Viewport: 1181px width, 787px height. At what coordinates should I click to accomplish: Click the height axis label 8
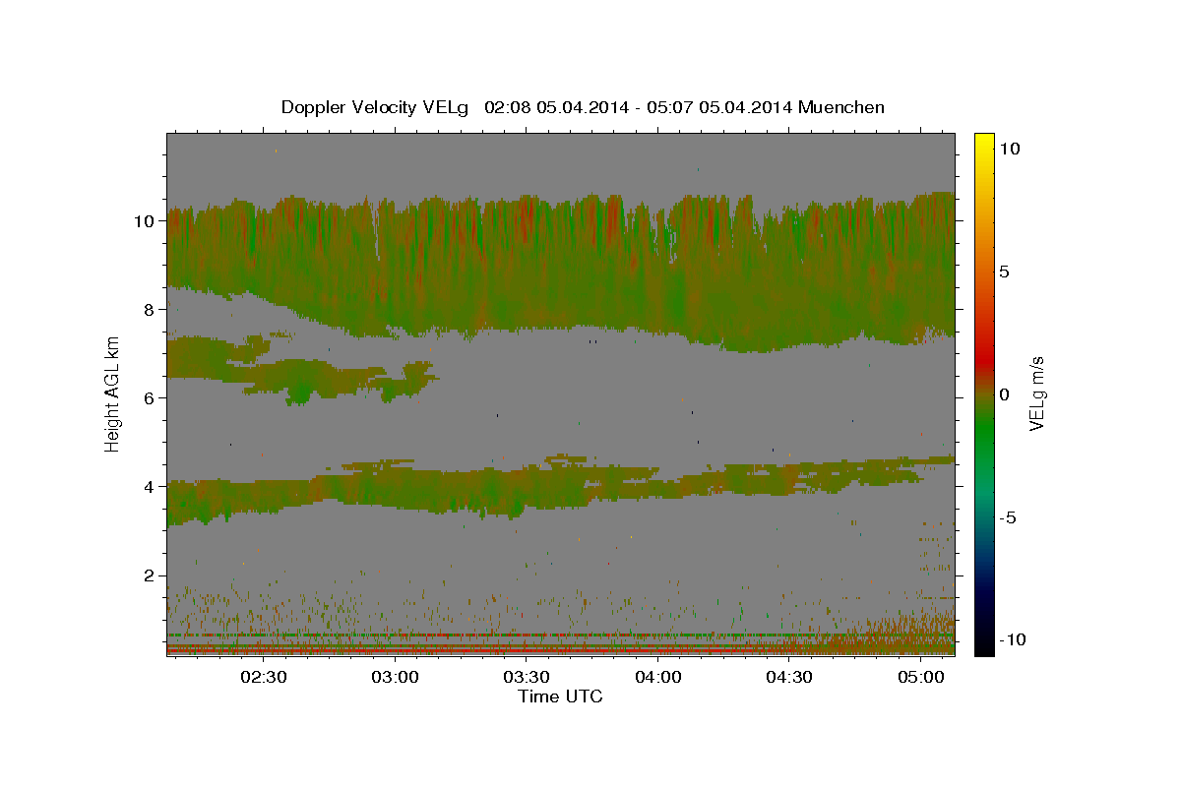tap(151, 310)
